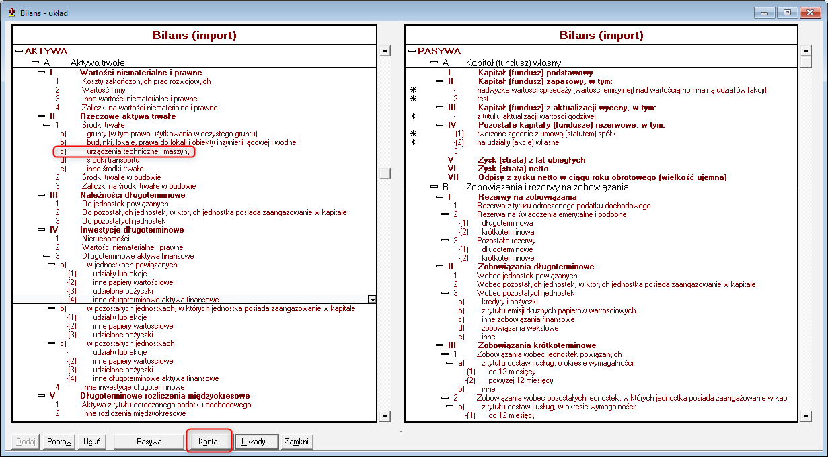
Task: Collapse Aktywa trwałe group A
Action: [36, 63]
